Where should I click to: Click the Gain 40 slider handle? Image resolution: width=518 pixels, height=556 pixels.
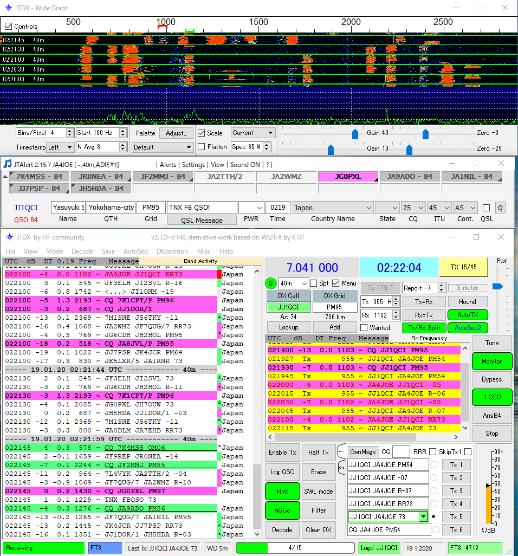pos(355,134)
